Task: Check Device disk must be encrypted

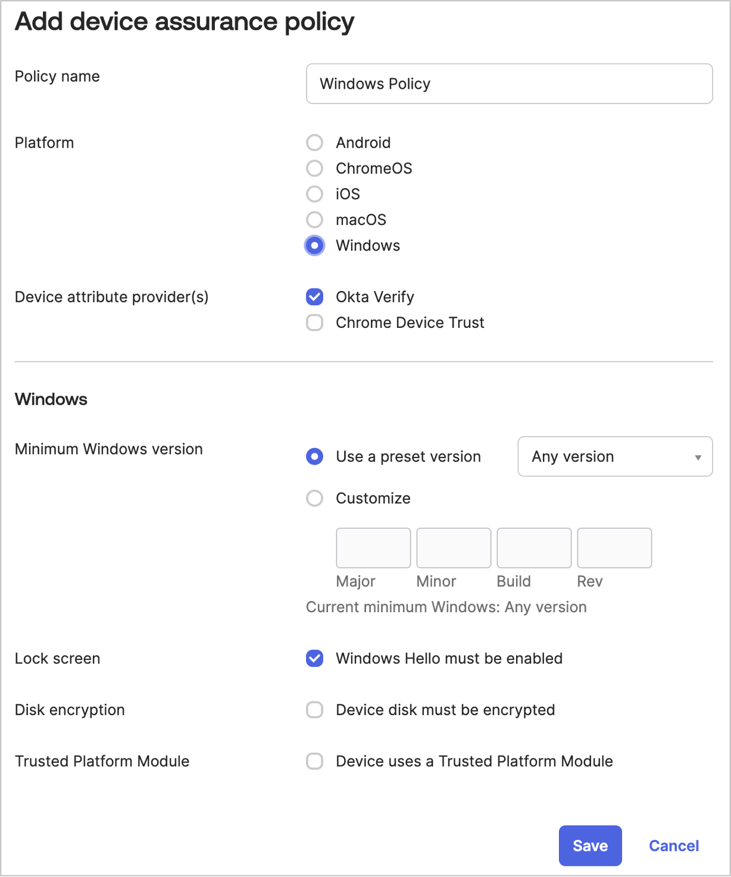Action: pyautogui.click(x=314, y=710)
